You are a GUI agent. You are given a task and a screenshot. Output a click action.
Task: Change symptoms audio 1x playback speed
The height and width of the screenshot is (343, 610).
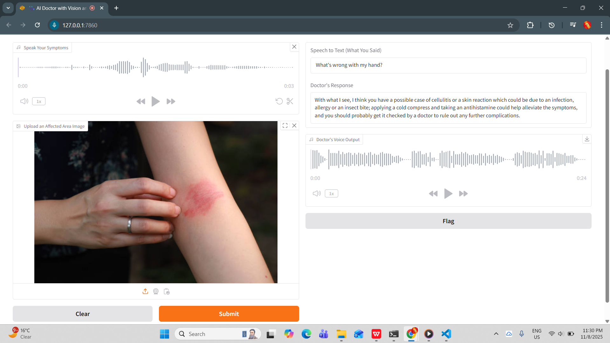[39, 101]
